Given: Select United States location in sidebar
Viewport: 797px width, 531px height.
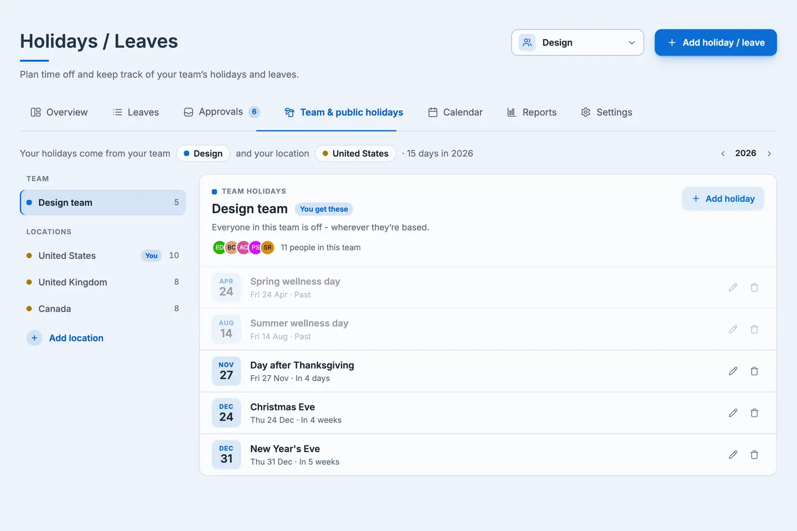Looking at the screenshot, I should pyautogui.click(x=103, y=256).
